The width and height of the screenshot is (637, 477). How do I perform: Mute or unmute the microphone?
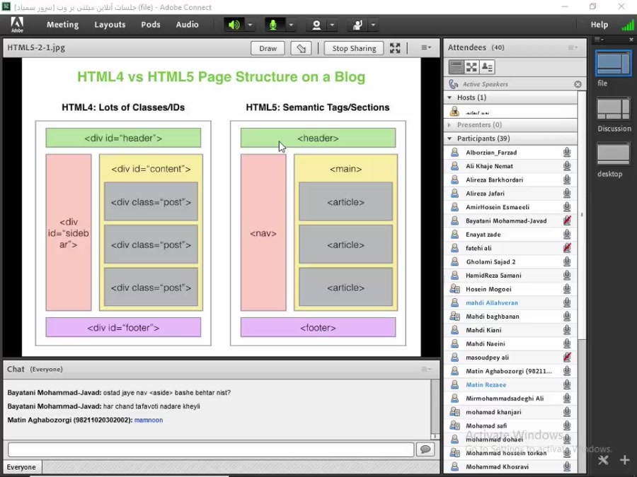click(x=273, y=25)
